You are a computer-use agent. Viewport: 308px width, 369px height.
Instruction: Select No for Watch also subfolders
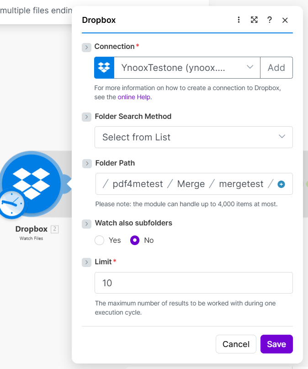click(135, 240)
